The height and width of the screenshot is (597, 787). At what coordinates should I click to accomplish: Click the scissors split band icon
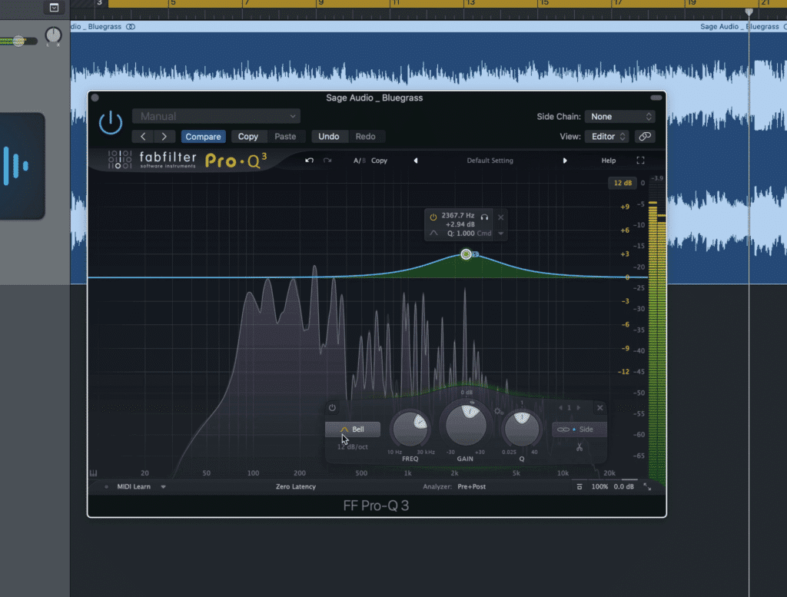[x=579, y=447]
